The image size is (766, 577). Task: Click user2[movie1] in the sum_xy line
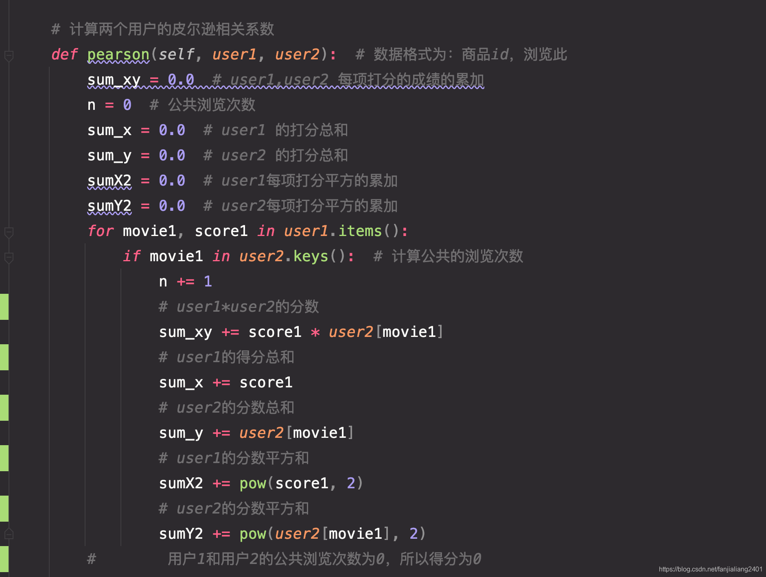click(386, 332)
